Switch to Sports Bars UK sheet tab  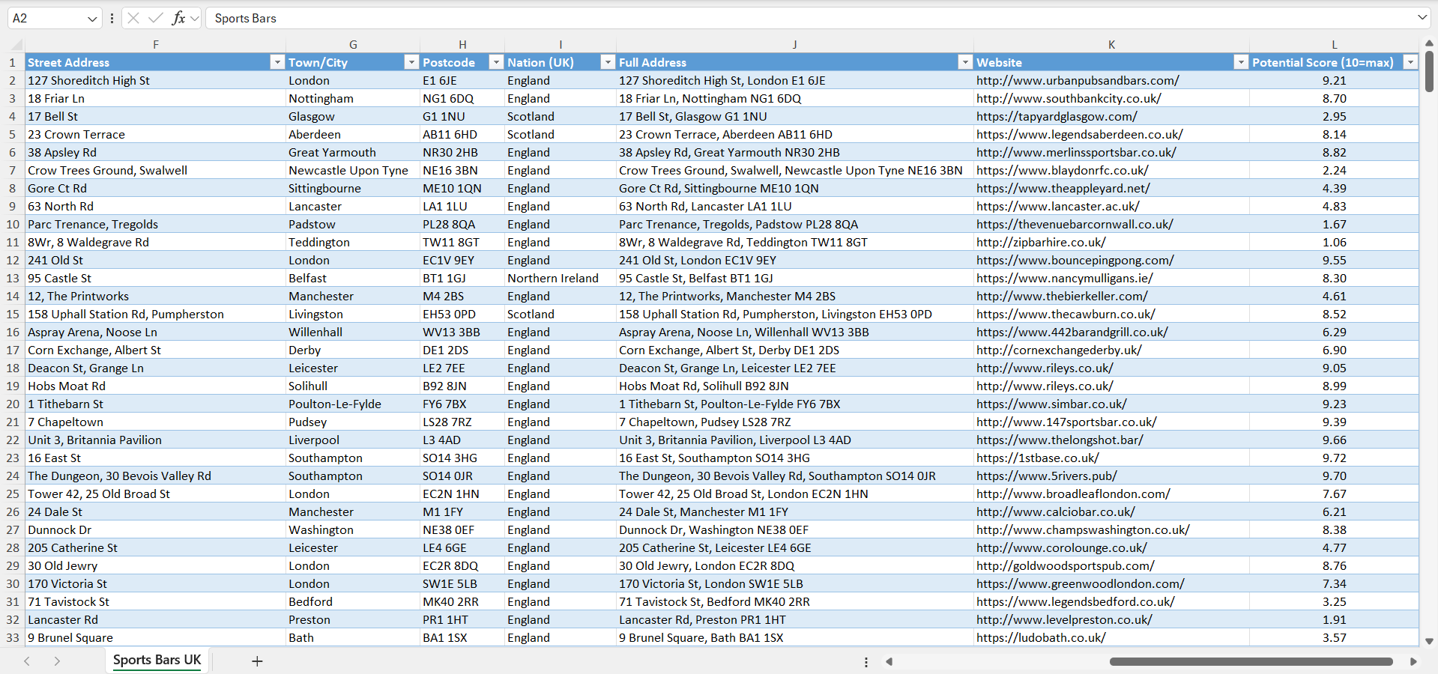click(x=157, y=660)
